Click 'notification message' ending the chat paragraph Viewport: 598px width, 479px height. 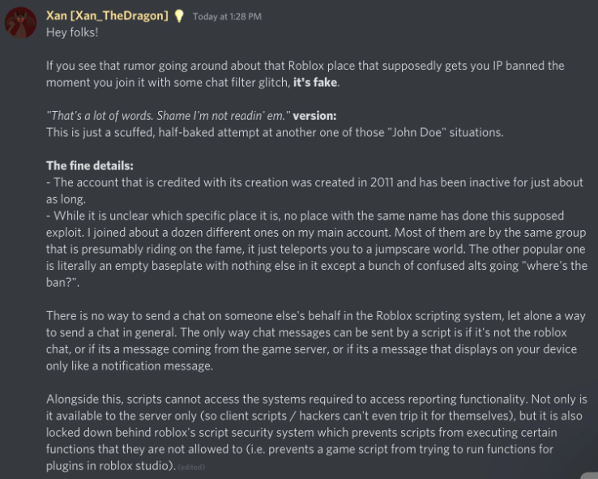coord(156,366)
